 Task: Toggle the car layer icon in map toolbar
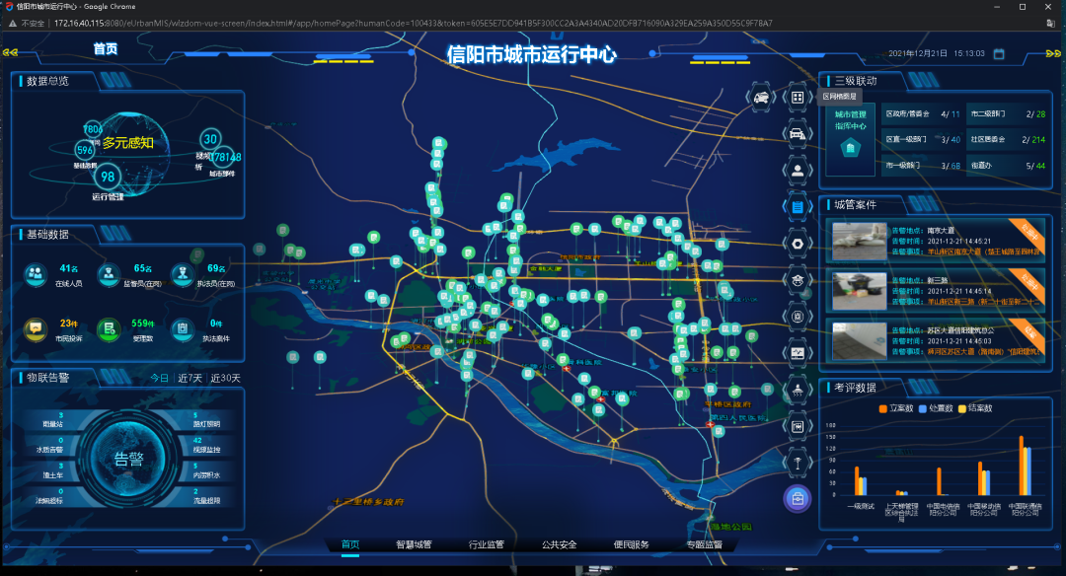(x=798, y=134)
